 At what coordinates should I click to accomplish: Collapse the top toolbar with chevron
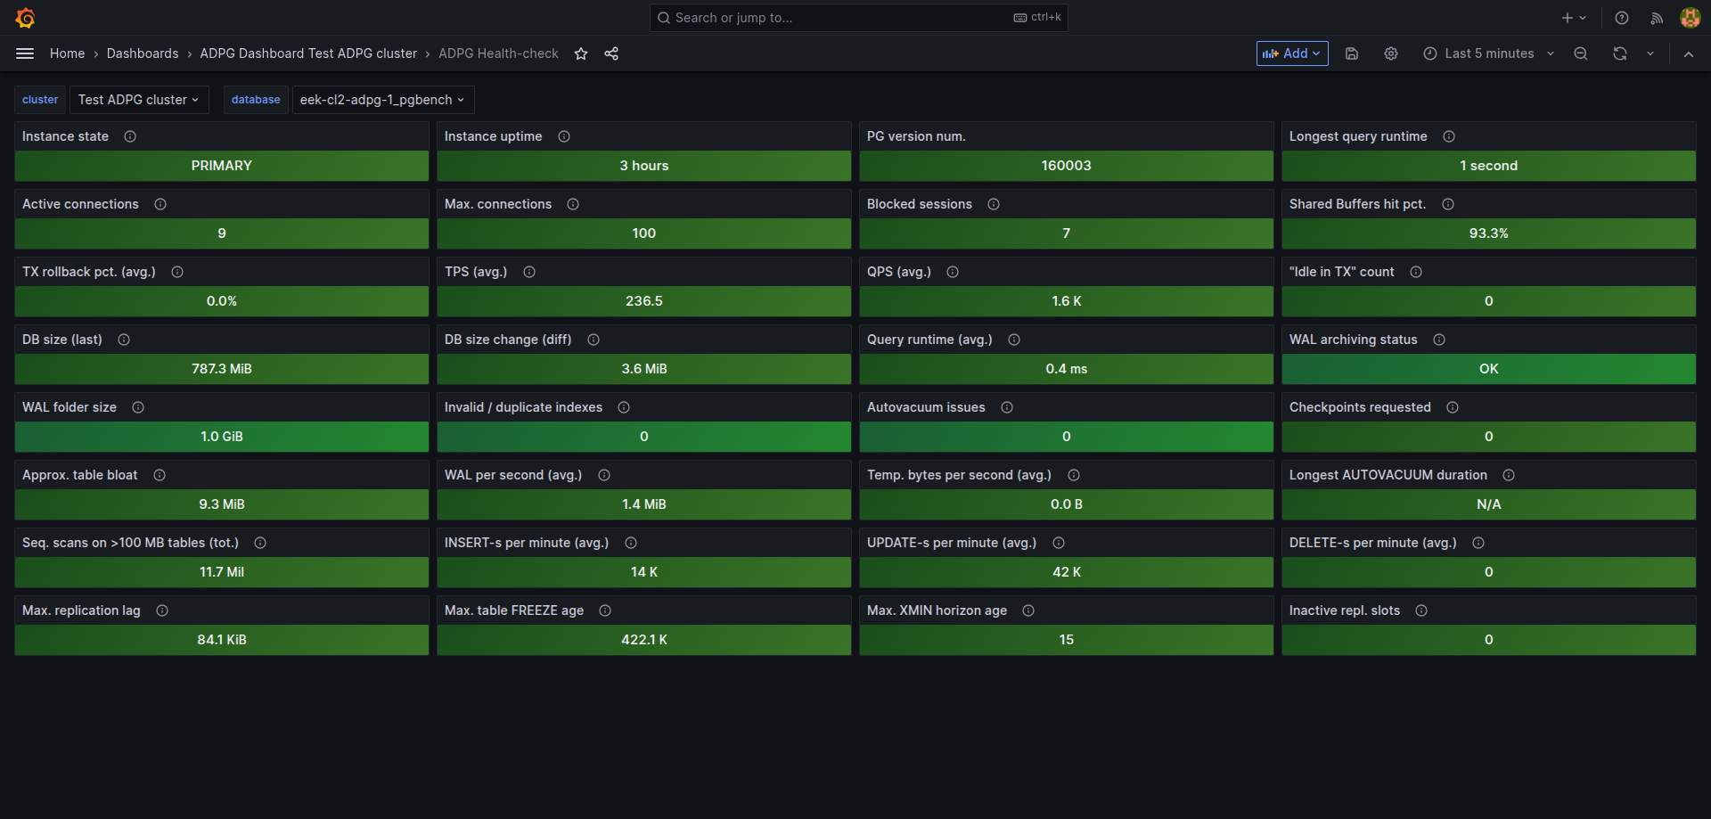point(1689,53)
